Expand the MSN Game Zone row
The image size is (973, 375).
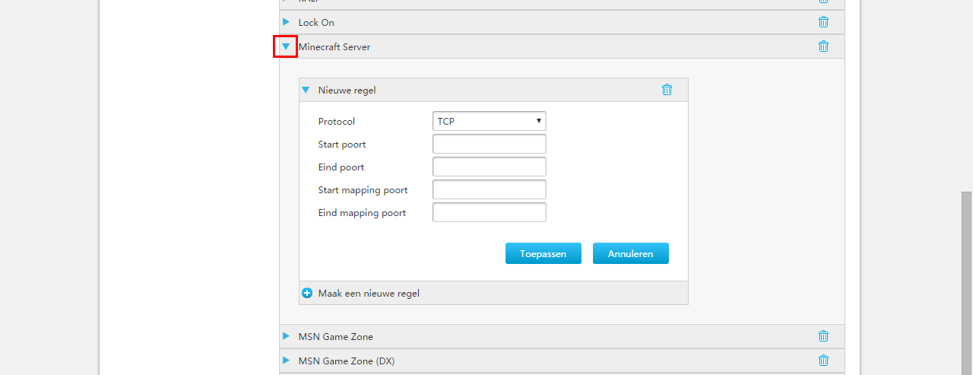point(287,336)
